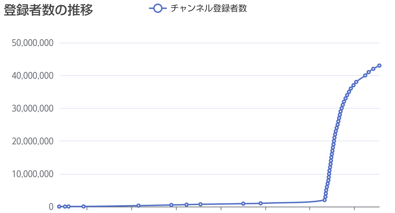Click the fourth data point from the left
This screenshot has width=395, height=213.
coord(84,206)
